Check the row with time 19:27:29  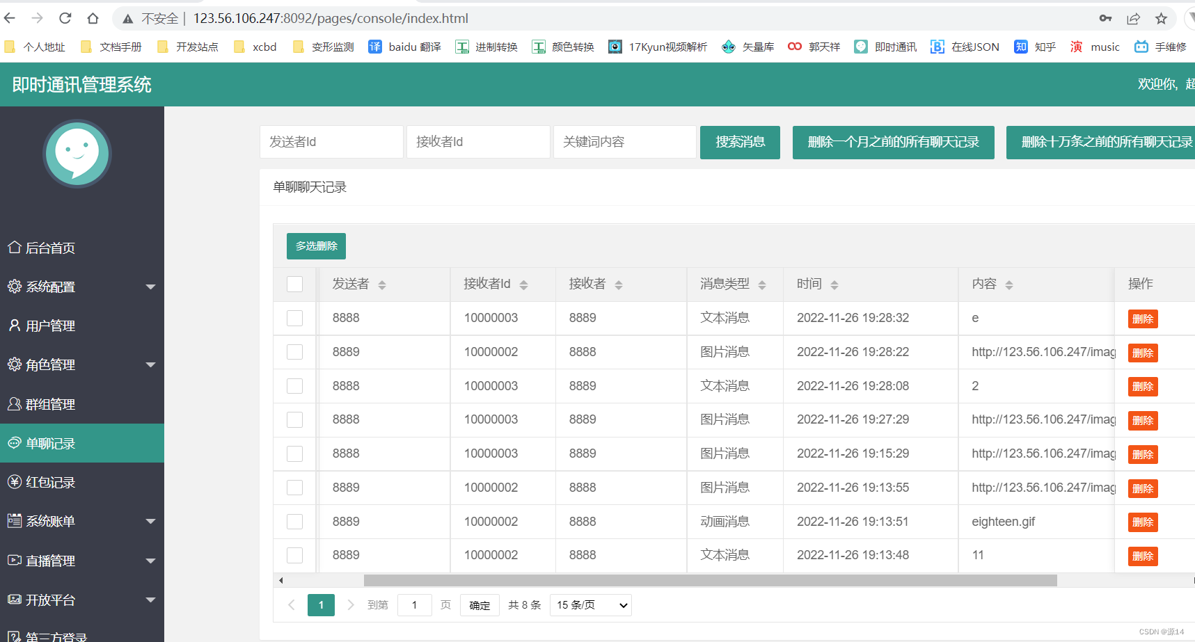[295, 419]
